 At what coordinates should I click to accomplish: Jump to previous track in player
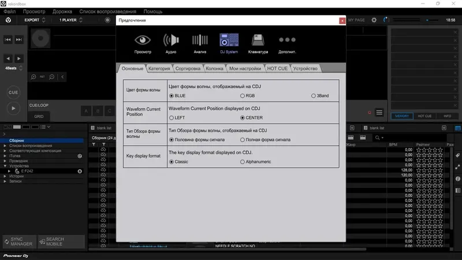coord(8,39)
